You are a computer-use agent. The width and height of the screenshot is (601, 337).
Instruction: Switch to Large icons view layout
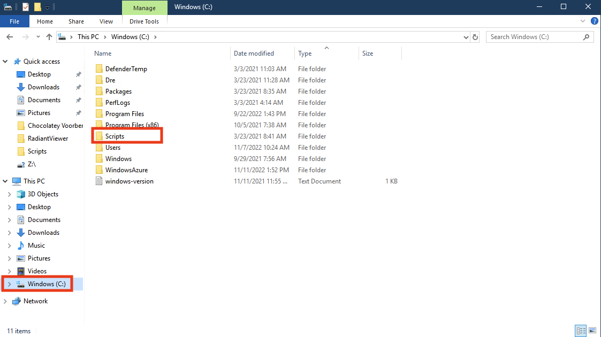point(592,331)
